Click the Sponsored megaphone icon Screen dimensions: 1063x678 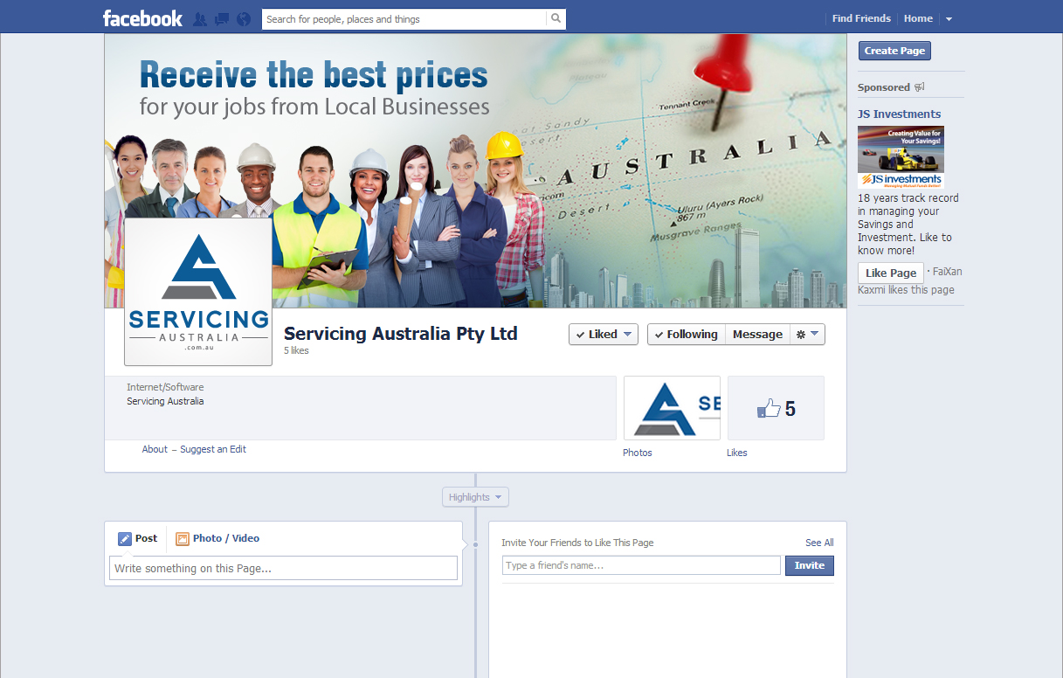919,87
